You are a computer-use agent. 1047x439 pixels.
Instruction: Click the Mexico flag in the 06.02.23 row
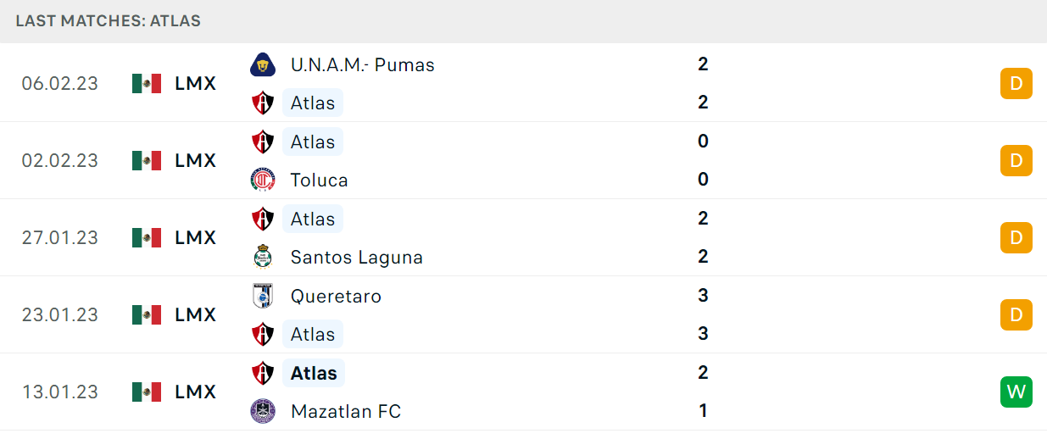(x=147, y=83)
